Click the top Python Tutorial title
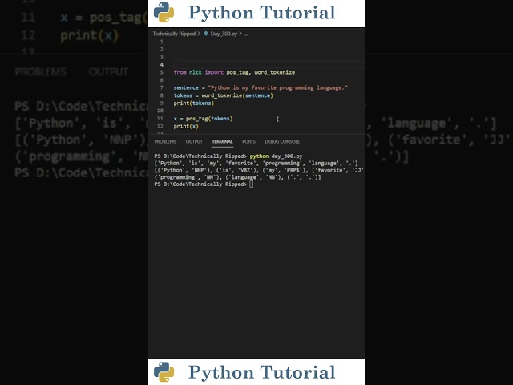Screen dimensions: 513x385 point(262,13)
